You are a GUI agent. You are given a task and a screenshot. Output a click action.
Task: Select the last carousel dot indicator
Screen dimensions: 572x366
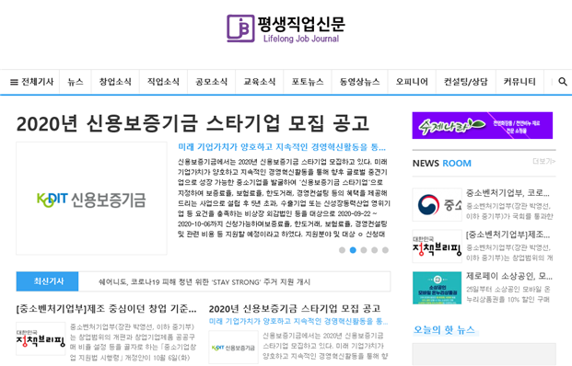tap(385, 250)
